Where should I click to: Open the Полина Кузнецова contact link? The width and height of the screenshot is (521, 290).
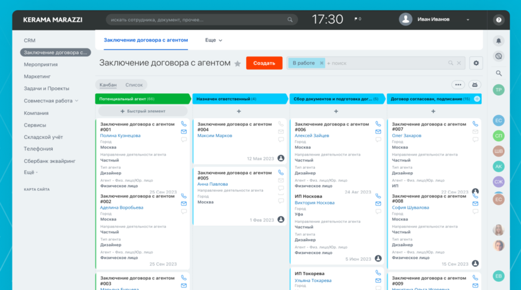tap(120, 135)
